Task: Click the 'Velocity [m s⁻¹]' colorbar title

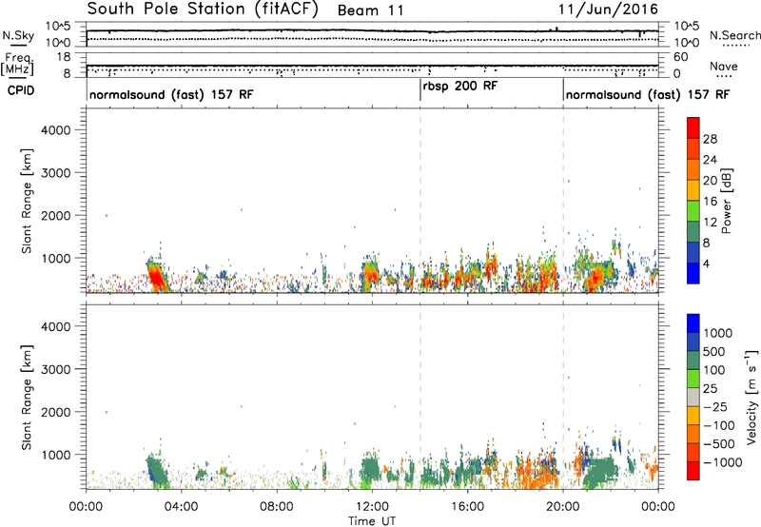Action: coord(751,397)
